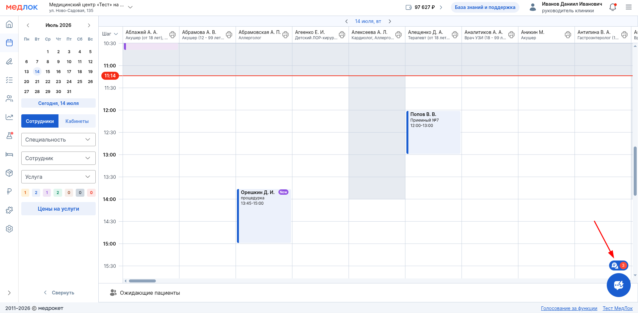Click the gray status counter 0
Viewport: 638px width, 313px height.
click(80, 193)
